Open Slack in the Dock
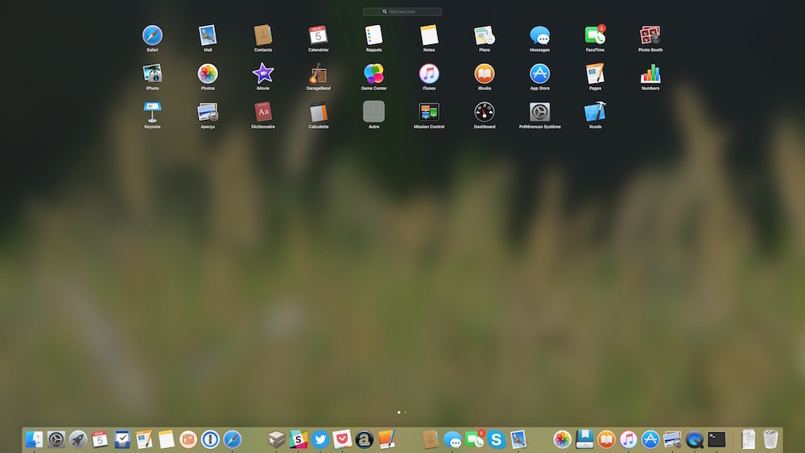The width and height of the screenshot is (805, 453). pyautogui.click(x=299, y=439)
